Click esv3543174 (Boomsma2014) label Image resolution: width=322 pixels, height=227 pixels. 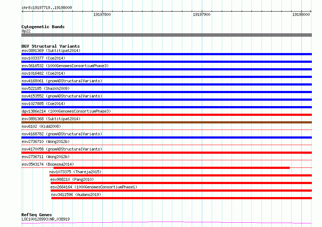48,164
